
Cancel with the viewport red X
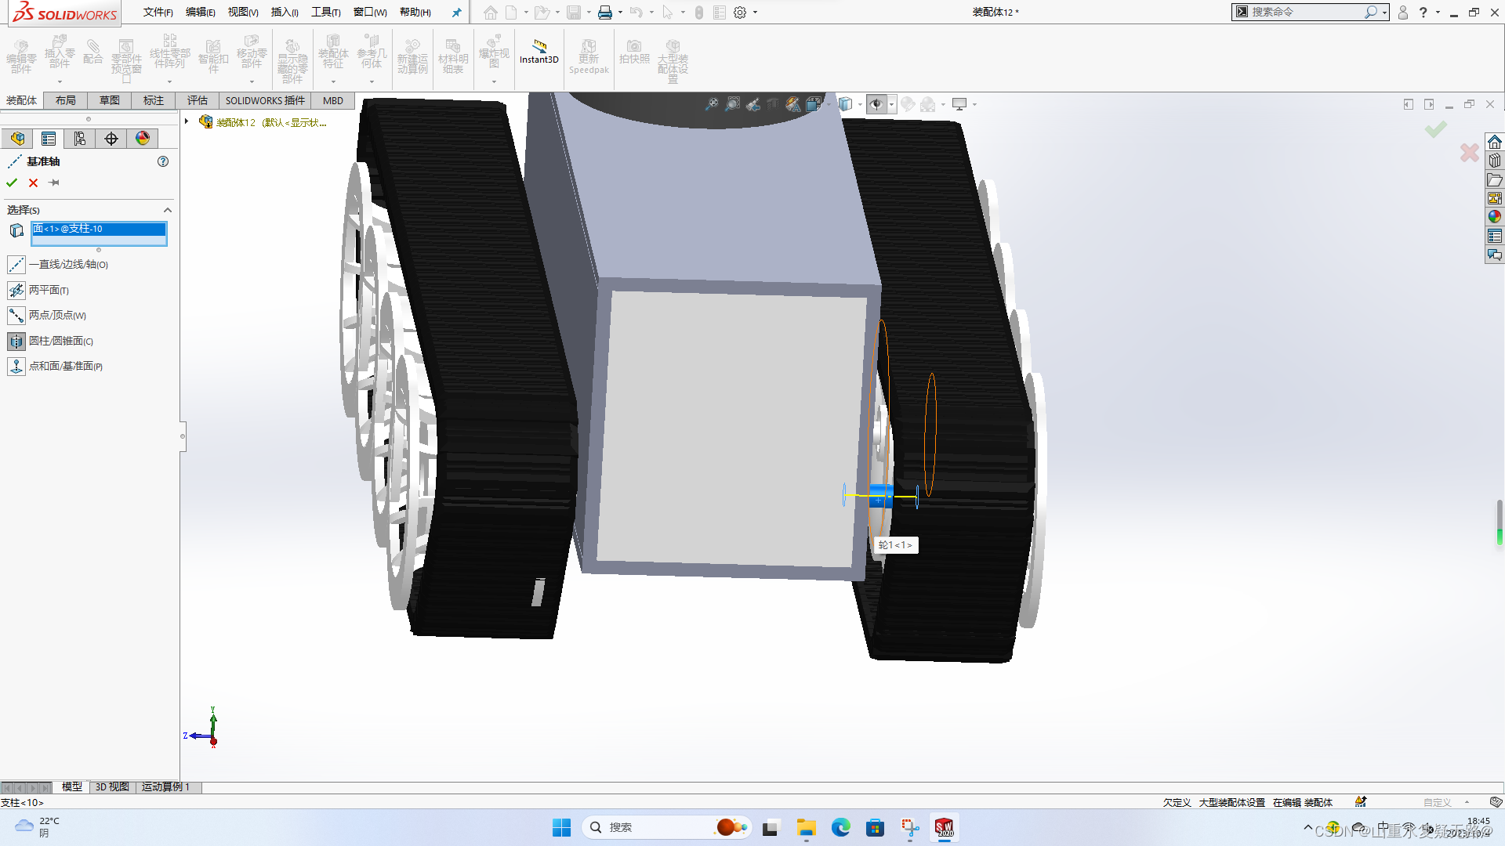tap(1470, 153)
